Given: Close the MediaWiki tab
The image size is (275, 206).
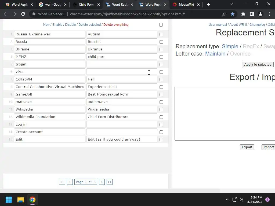Looking at the screenshot, I should click(198, 5).
